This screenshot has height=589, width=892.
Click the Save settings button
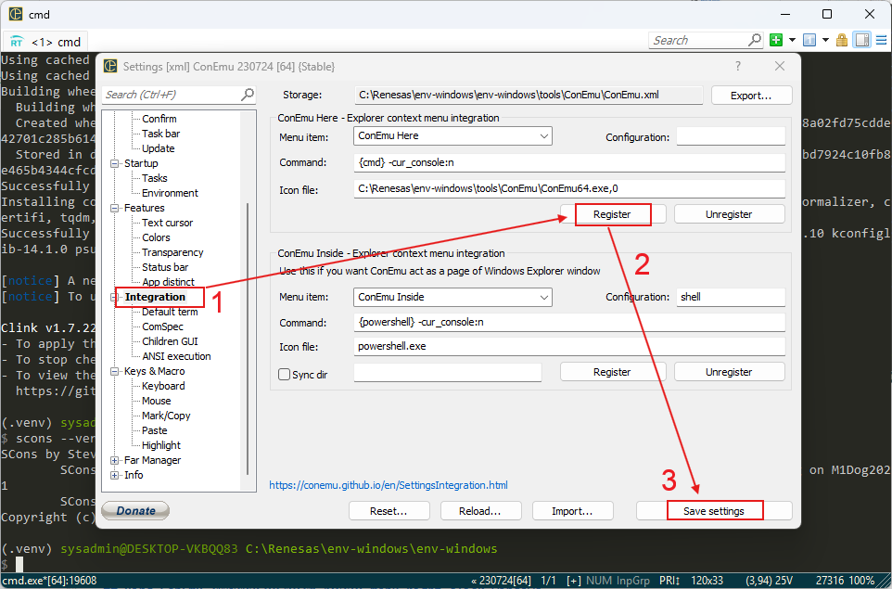[714, 511]
